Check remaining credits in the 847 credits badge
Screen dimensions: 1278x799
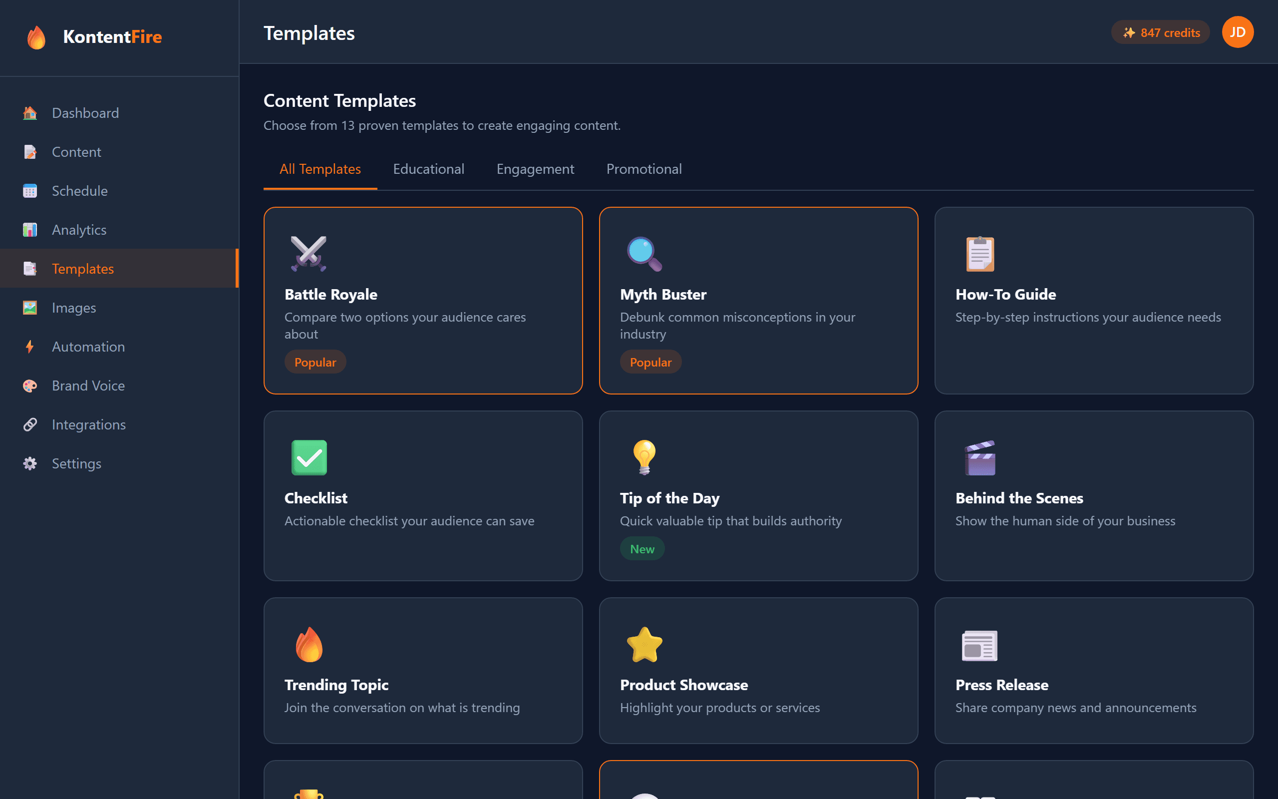click(x=1160, y=32)
